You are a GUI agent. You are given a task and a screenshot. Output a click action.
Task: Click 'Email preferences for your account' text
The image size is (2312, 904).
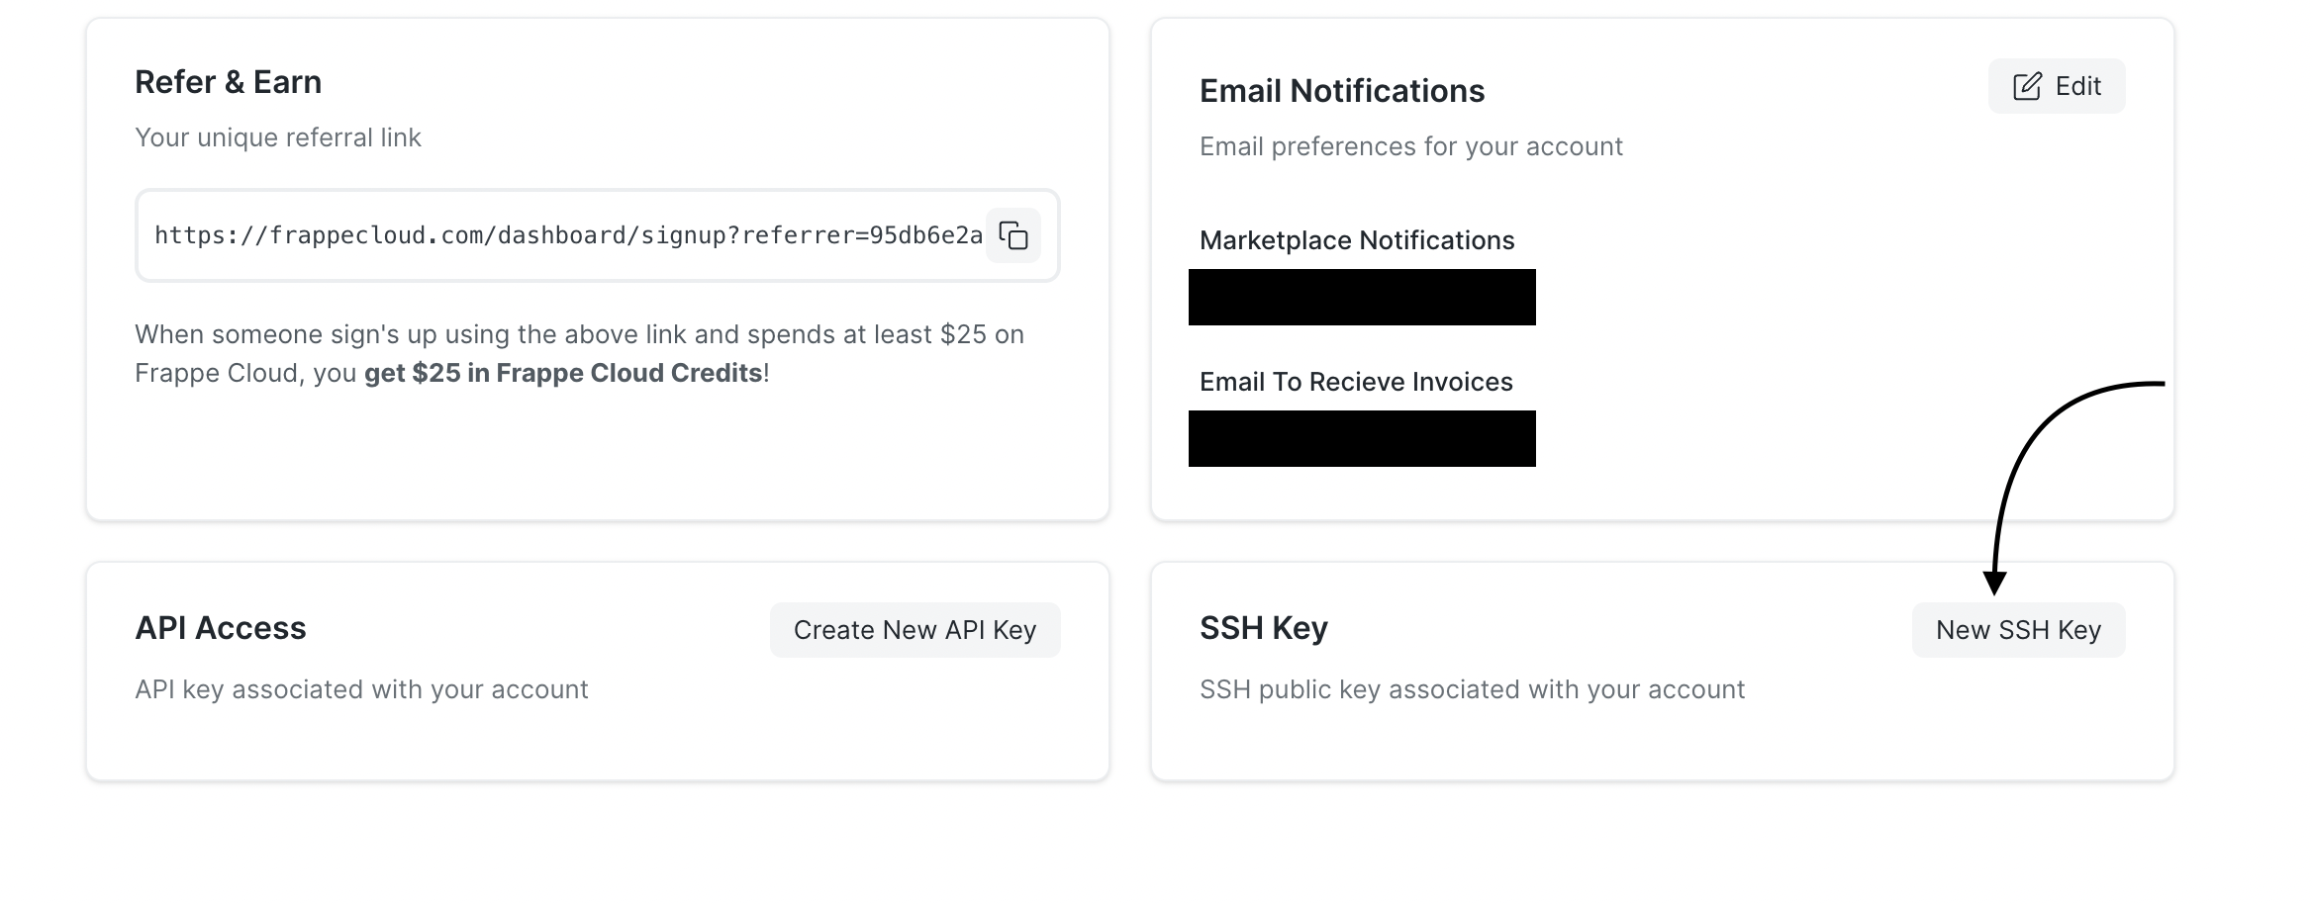click(1411, 146)
